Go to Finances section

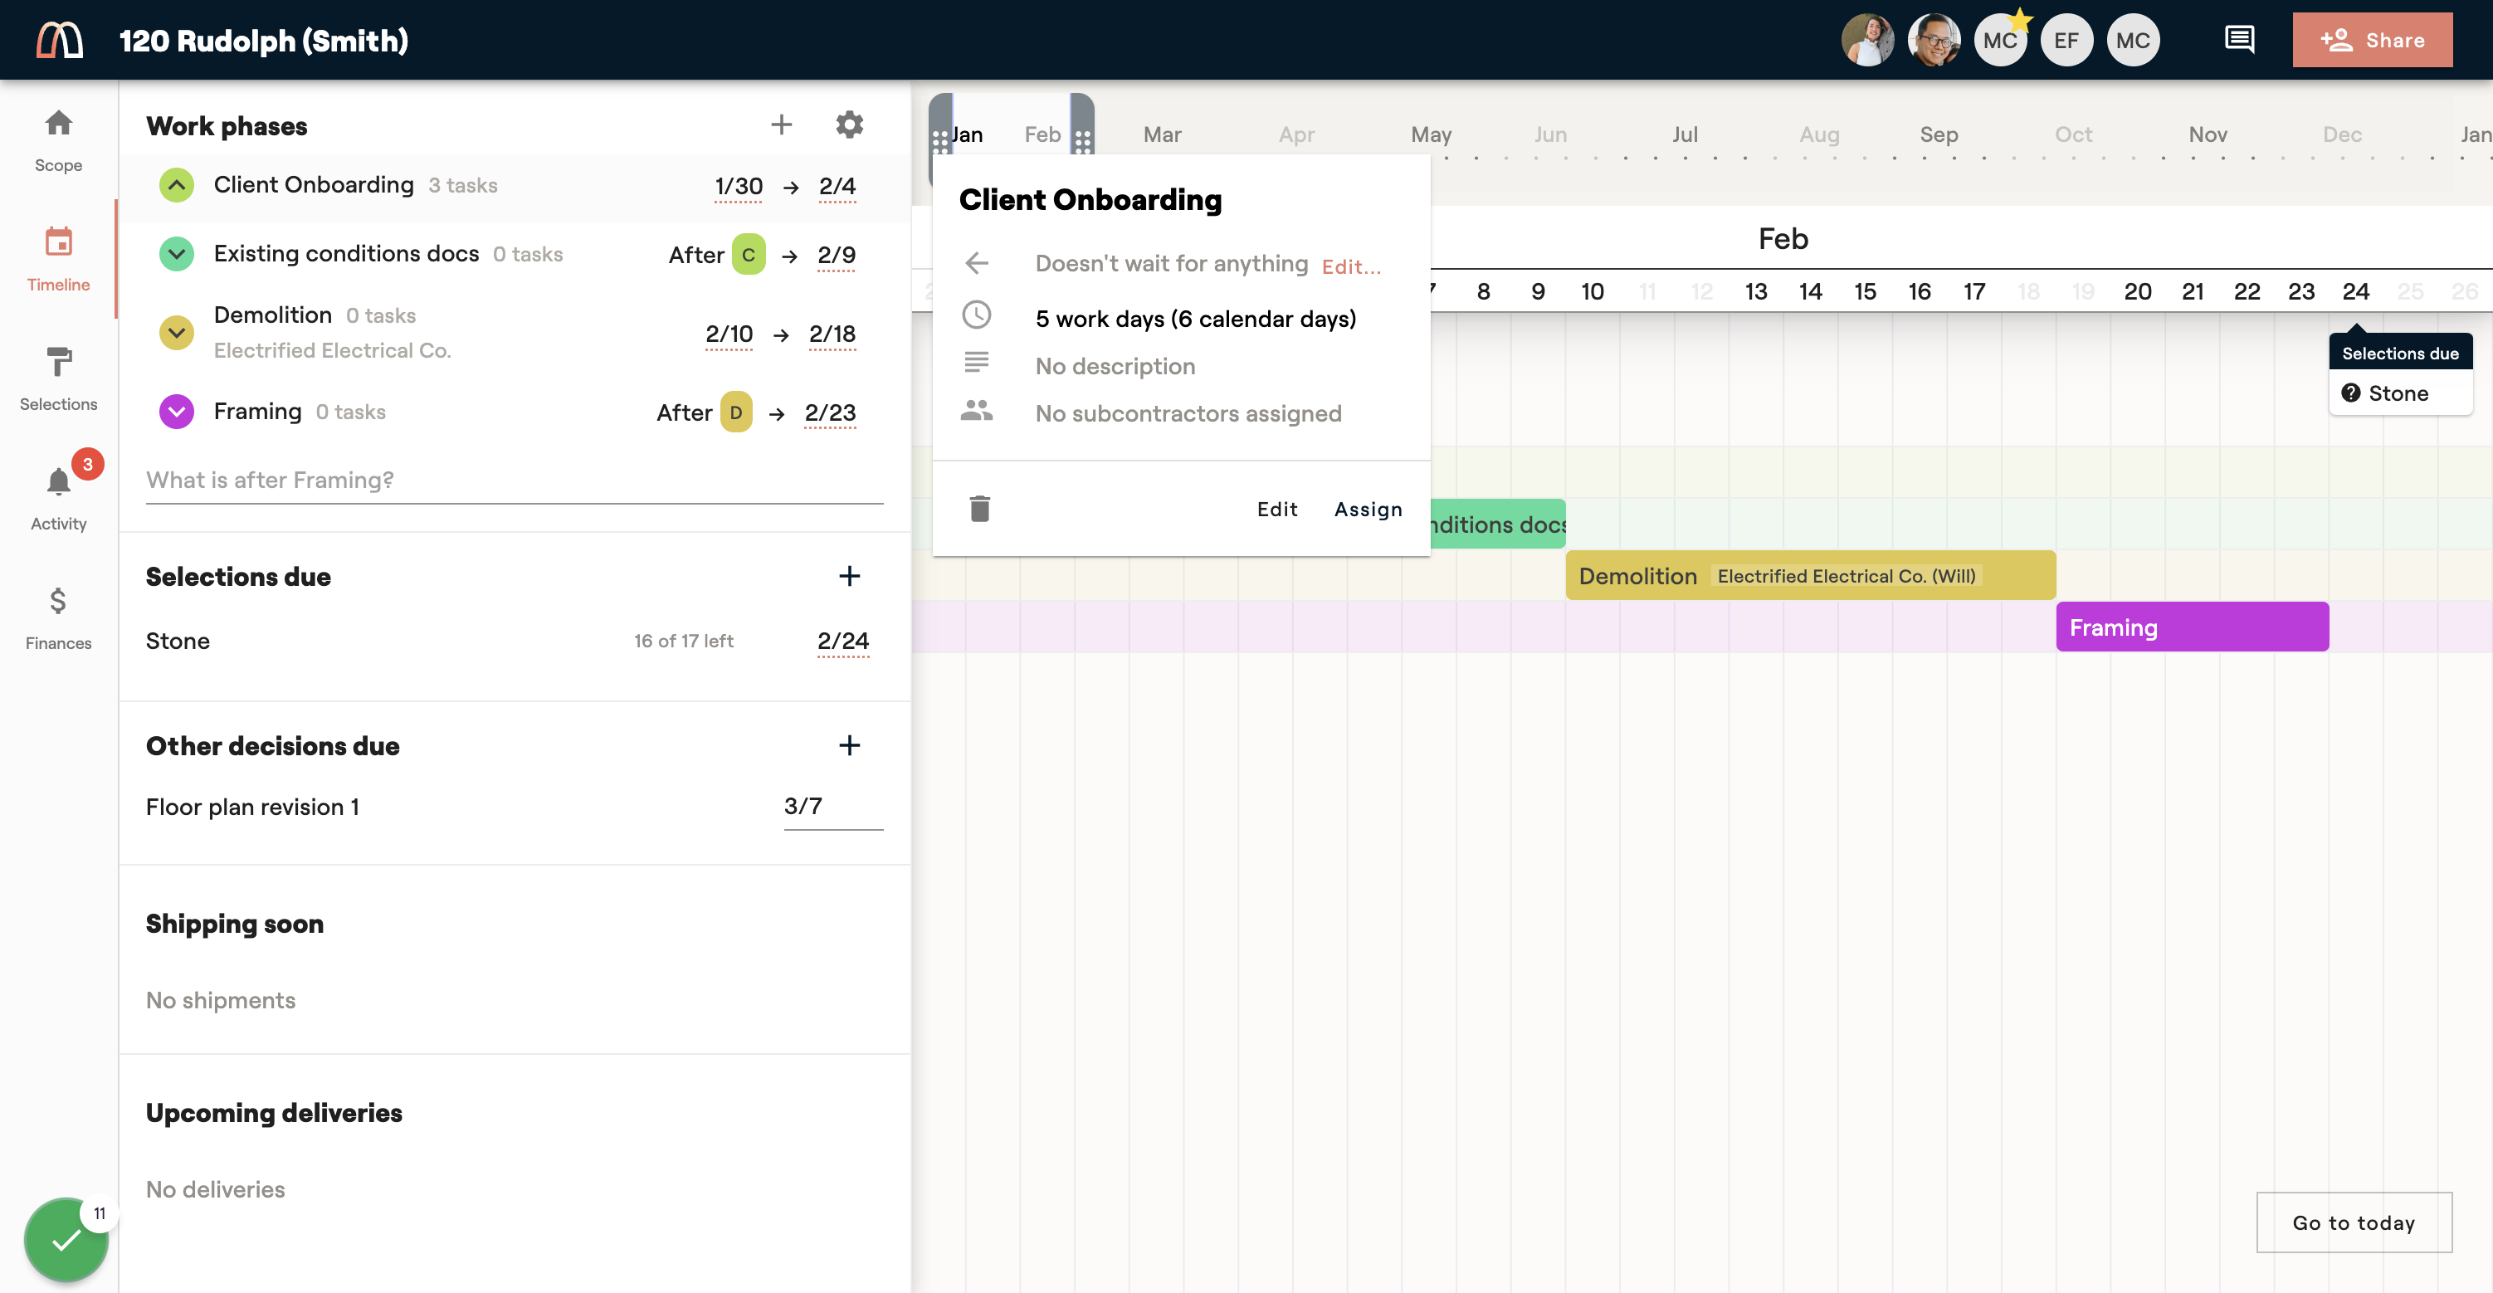coord(58,617)
